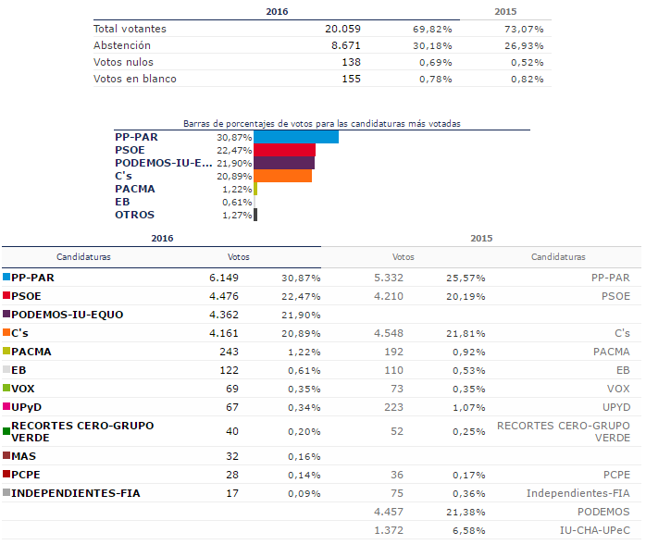646x557 pixels.
Task: Click RECORTES CERO-GRUPO VERDE 2016 name
Action: tap(82, 431)
